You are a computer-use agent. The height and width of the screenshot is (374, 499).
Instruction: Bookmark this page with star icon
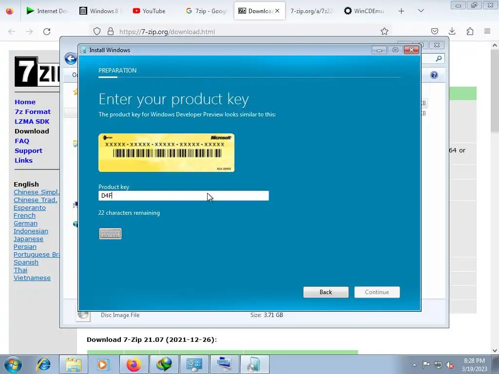(384, 31)
